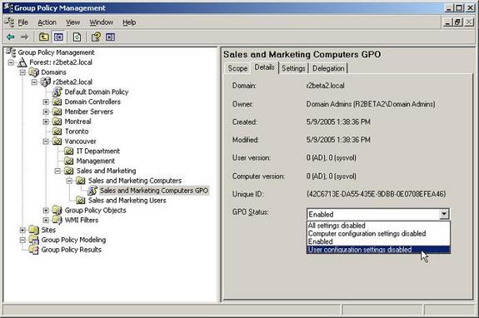Image resolution: width=479 pixels, height=318 pixels.
Task: Click the Group Policy Management root icon
Action: (11, 52)
